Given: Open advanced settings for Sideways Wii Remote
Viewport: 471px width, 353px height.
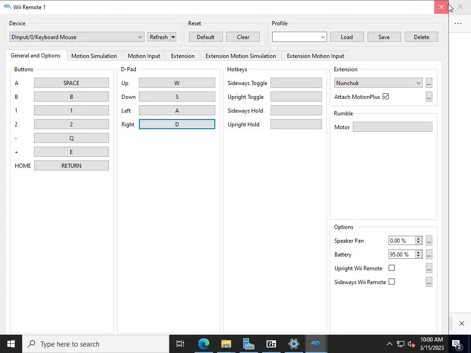Looking at the screenshot, I should pos(429,282).
